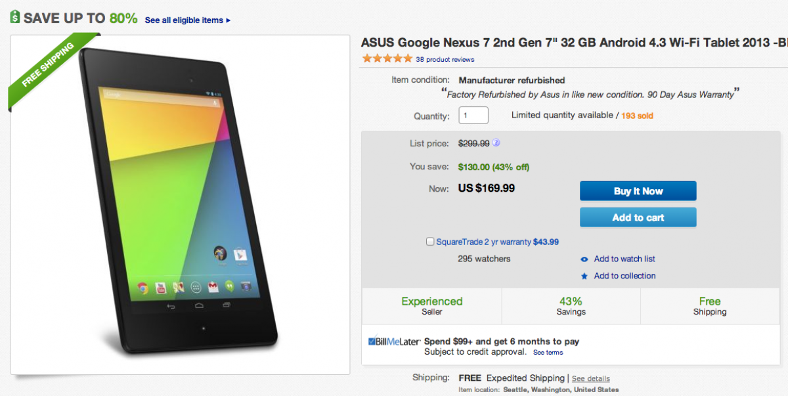Click the BillMeLater logo

[x=394, y=341]
